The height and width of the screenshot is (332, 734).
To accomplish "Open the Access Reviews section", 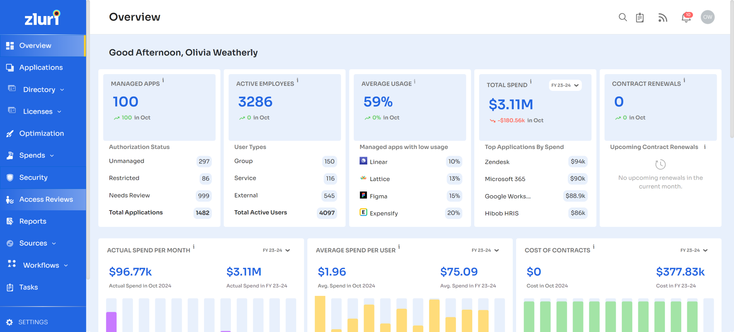I will point(46,199).
